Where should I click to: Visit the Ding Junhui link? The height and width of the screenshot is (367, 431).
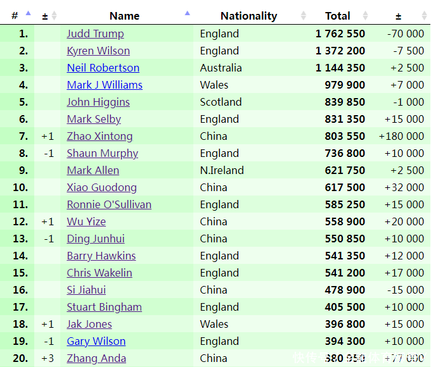coord(96,239)
